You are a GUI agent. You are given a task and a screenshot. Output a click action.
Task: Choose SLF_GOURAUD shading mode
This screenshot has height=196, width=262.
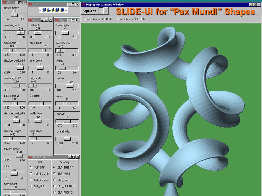click(x=55, y=186)
